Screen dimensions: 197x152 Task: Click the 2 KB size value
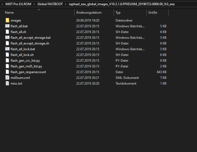click(163, 66)
